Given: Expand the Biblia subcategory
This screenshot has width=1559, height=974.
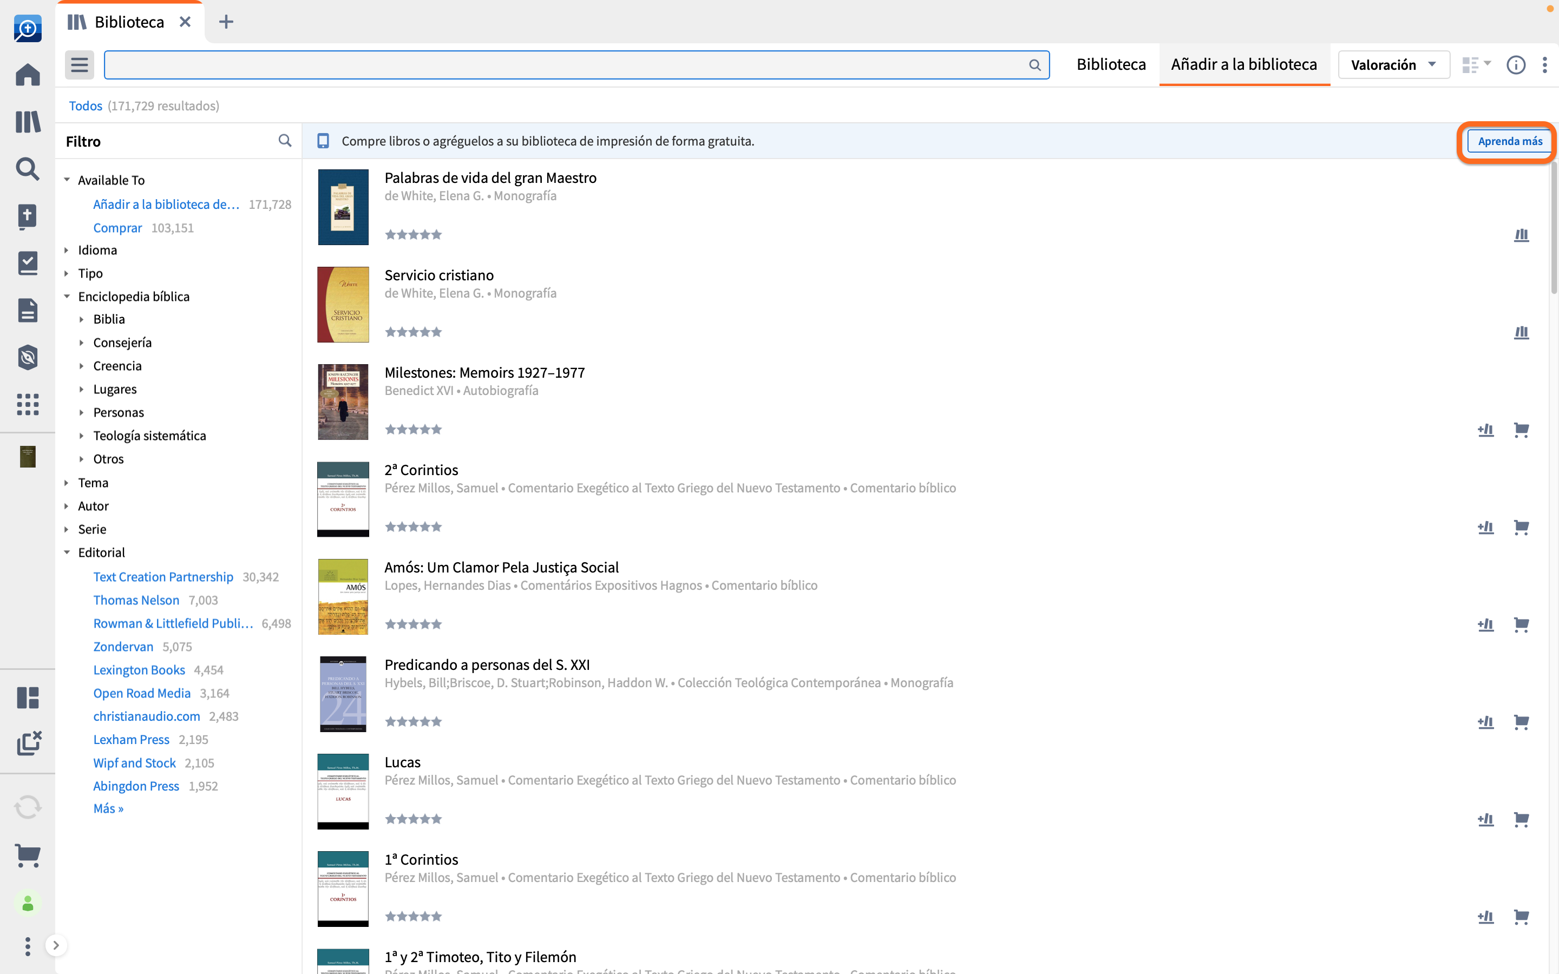Looking at the screenshot, I should [82, 319].
